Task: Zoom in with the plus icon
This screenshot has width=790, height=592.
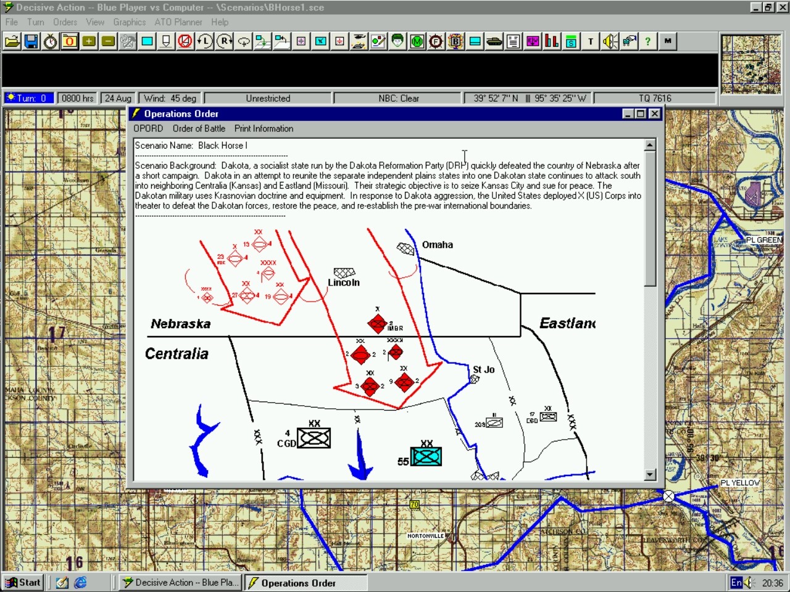Action: point(89,41)
